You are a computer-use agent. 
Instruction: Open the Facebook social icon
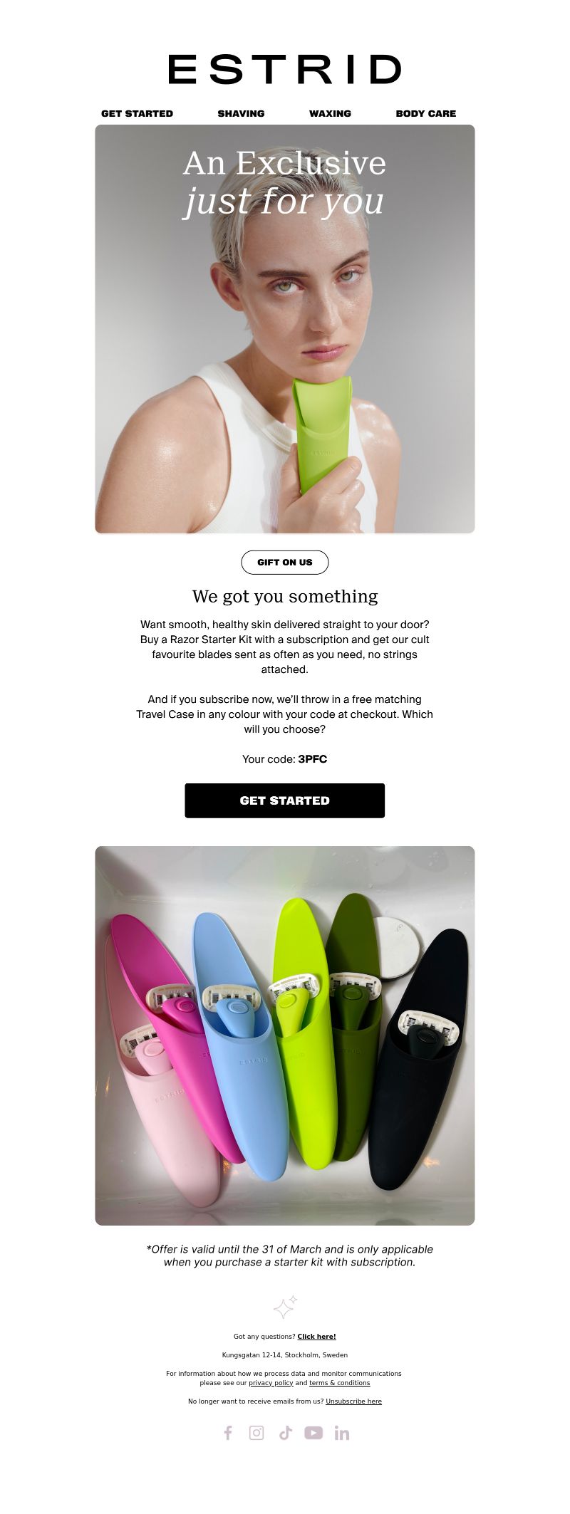(228, 1433)
